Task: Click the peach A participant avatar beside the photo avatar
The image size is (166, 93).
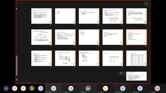Action: coord(23,88)
